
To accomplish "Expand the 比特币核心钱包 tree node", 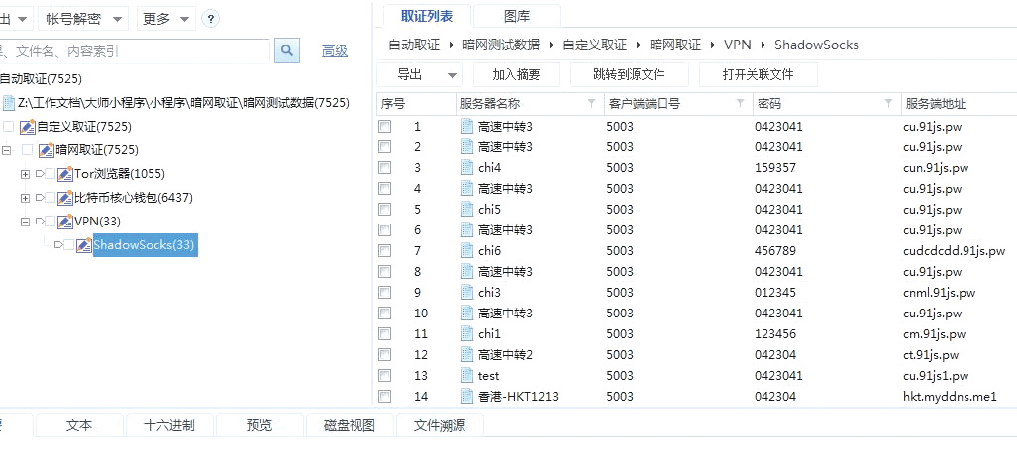I will [x=26, y=198].
